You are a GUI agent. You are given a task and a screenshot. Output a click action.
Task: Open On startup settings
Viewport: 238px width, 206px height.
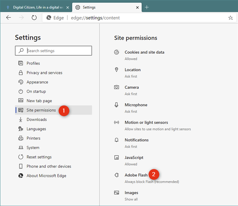(36, 91)
